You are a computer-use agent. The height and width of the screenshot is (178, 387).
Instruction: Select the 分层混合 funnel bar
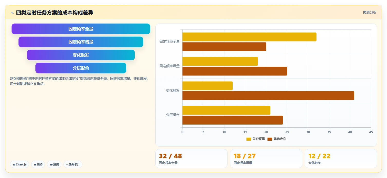click(x=81, y=68)
